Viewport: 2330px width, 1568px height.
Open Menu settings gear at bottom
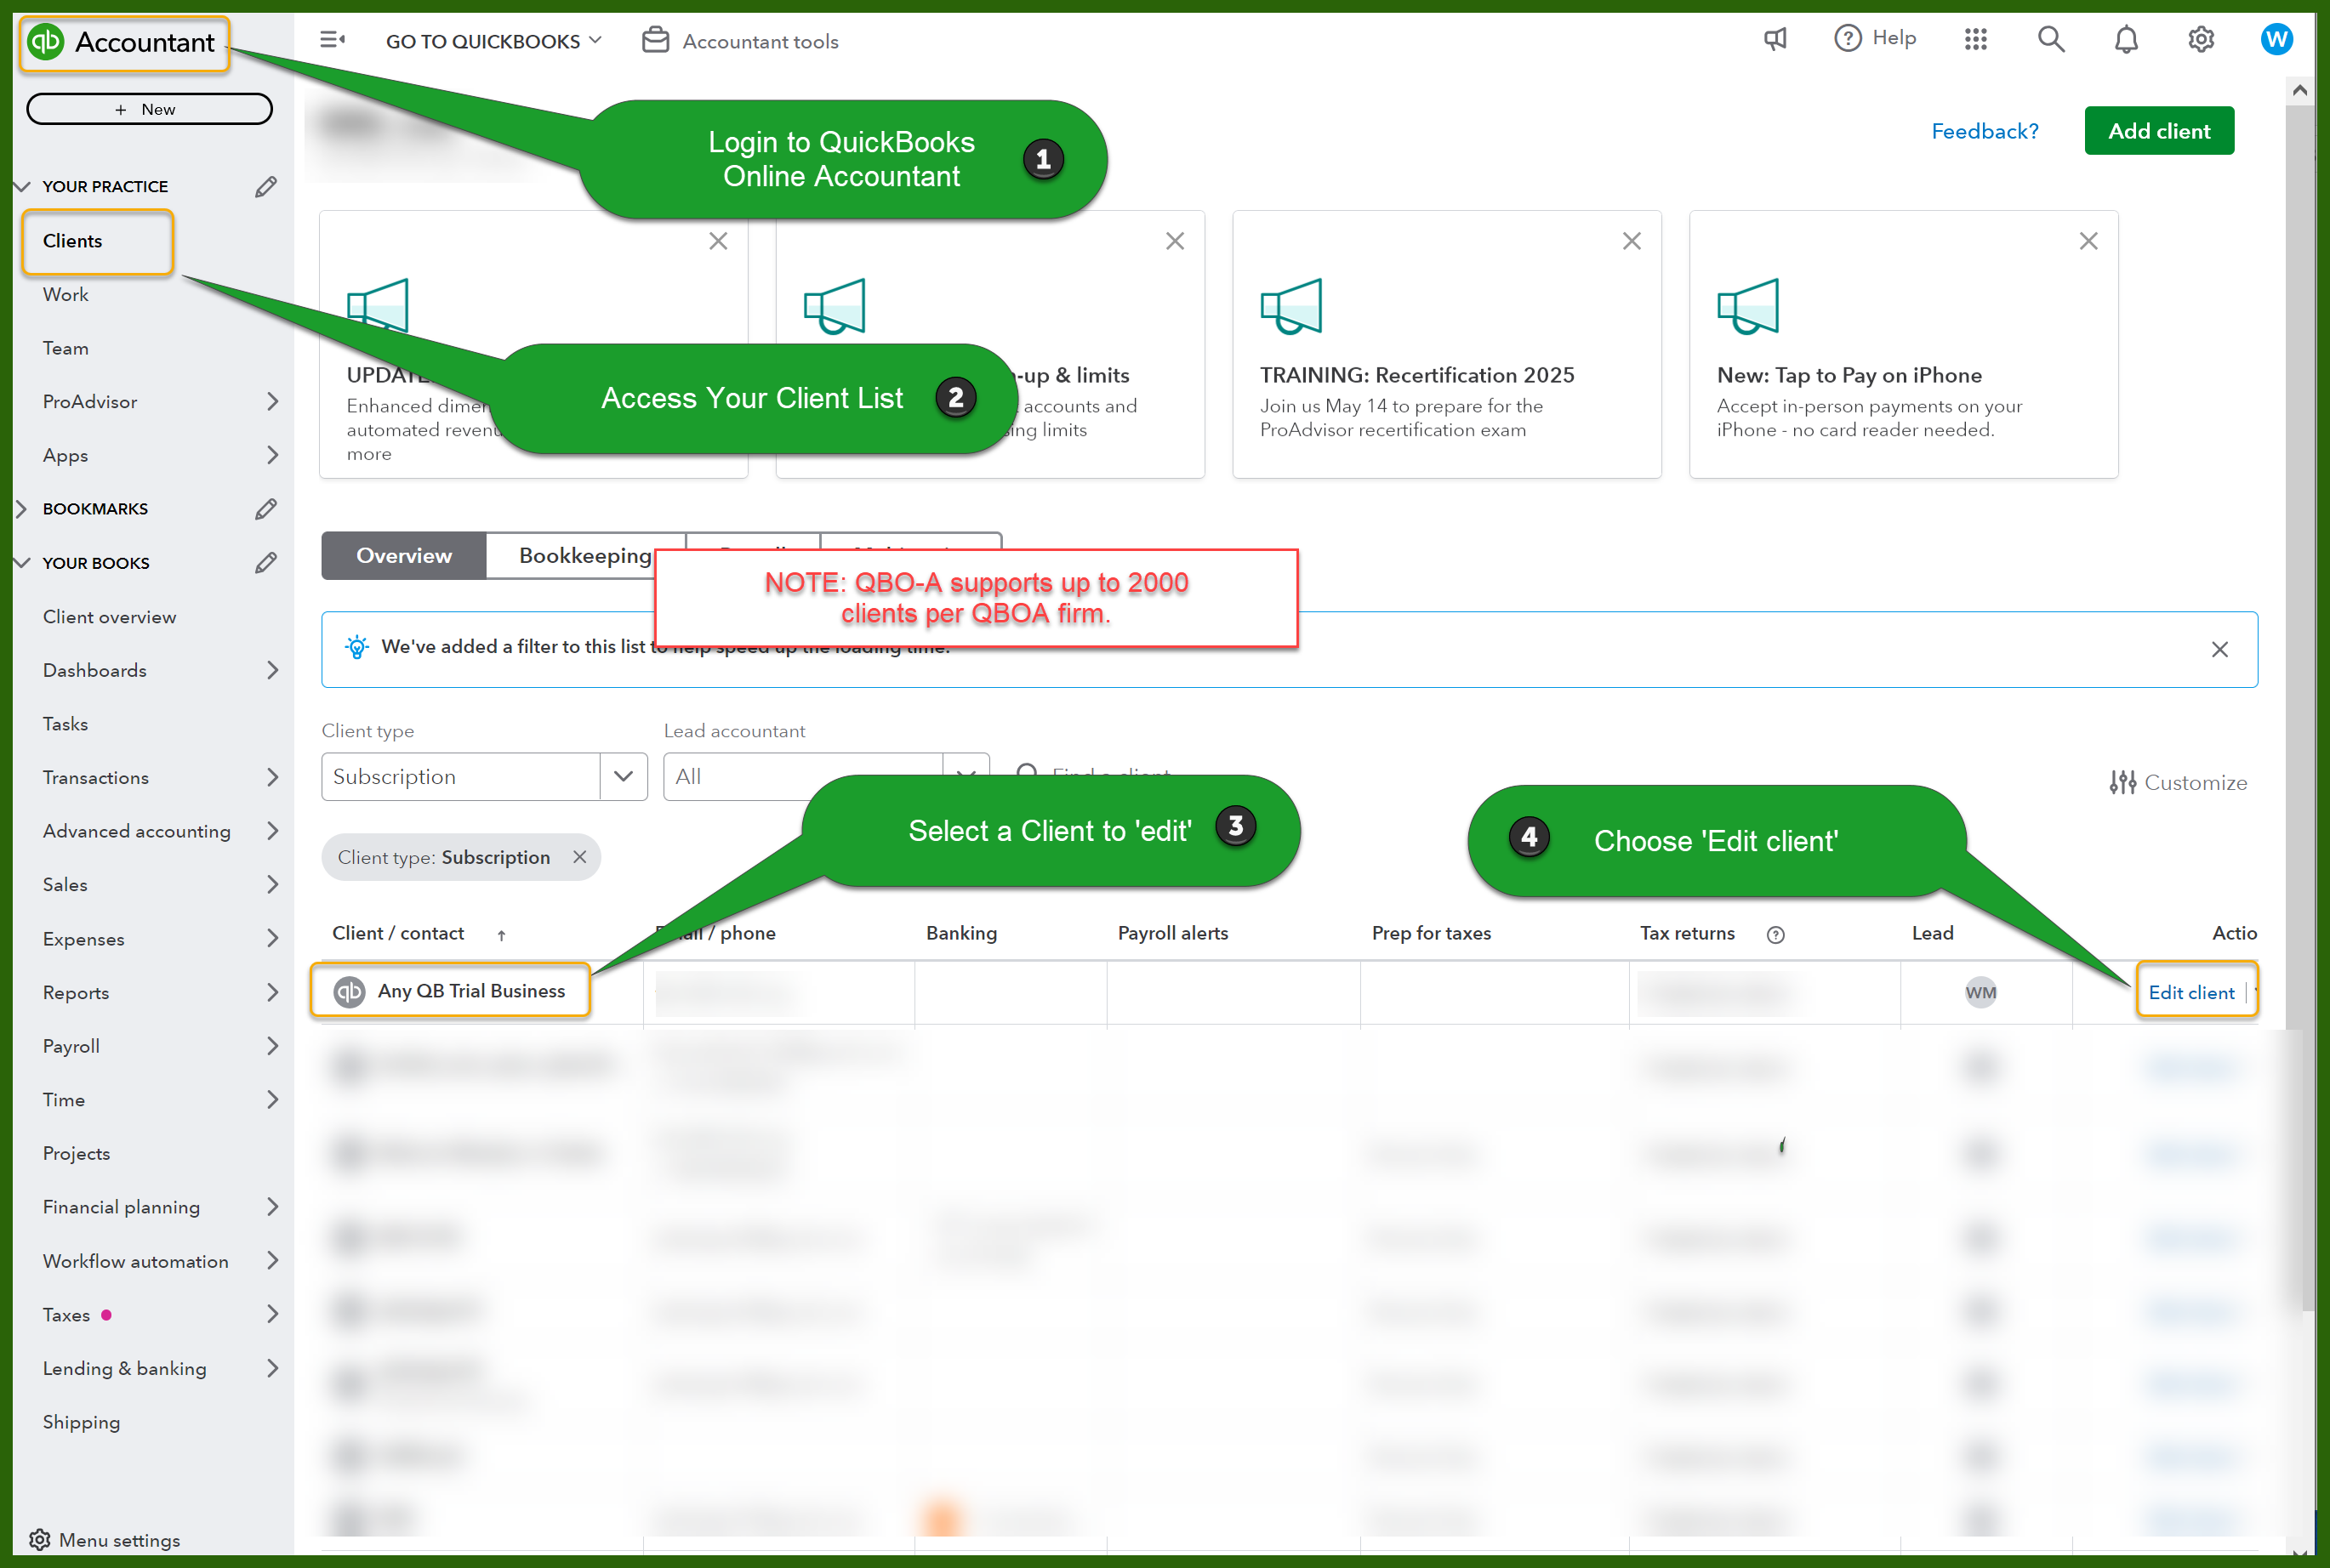tap(40, 1539)
